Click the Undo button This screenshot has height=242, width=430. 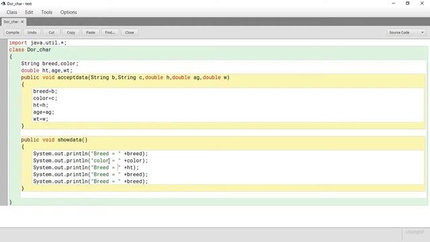[x=32, y=32]
